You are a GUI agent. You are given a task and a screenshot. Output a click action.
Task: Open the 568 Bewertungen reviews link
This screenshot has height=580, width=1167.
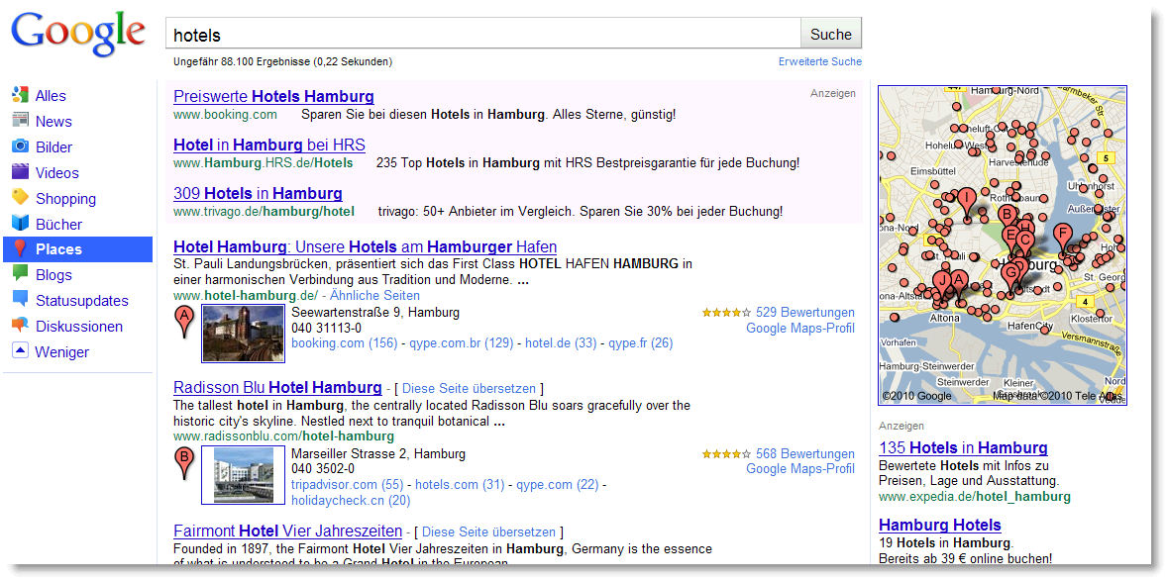[x=805, y=453]
